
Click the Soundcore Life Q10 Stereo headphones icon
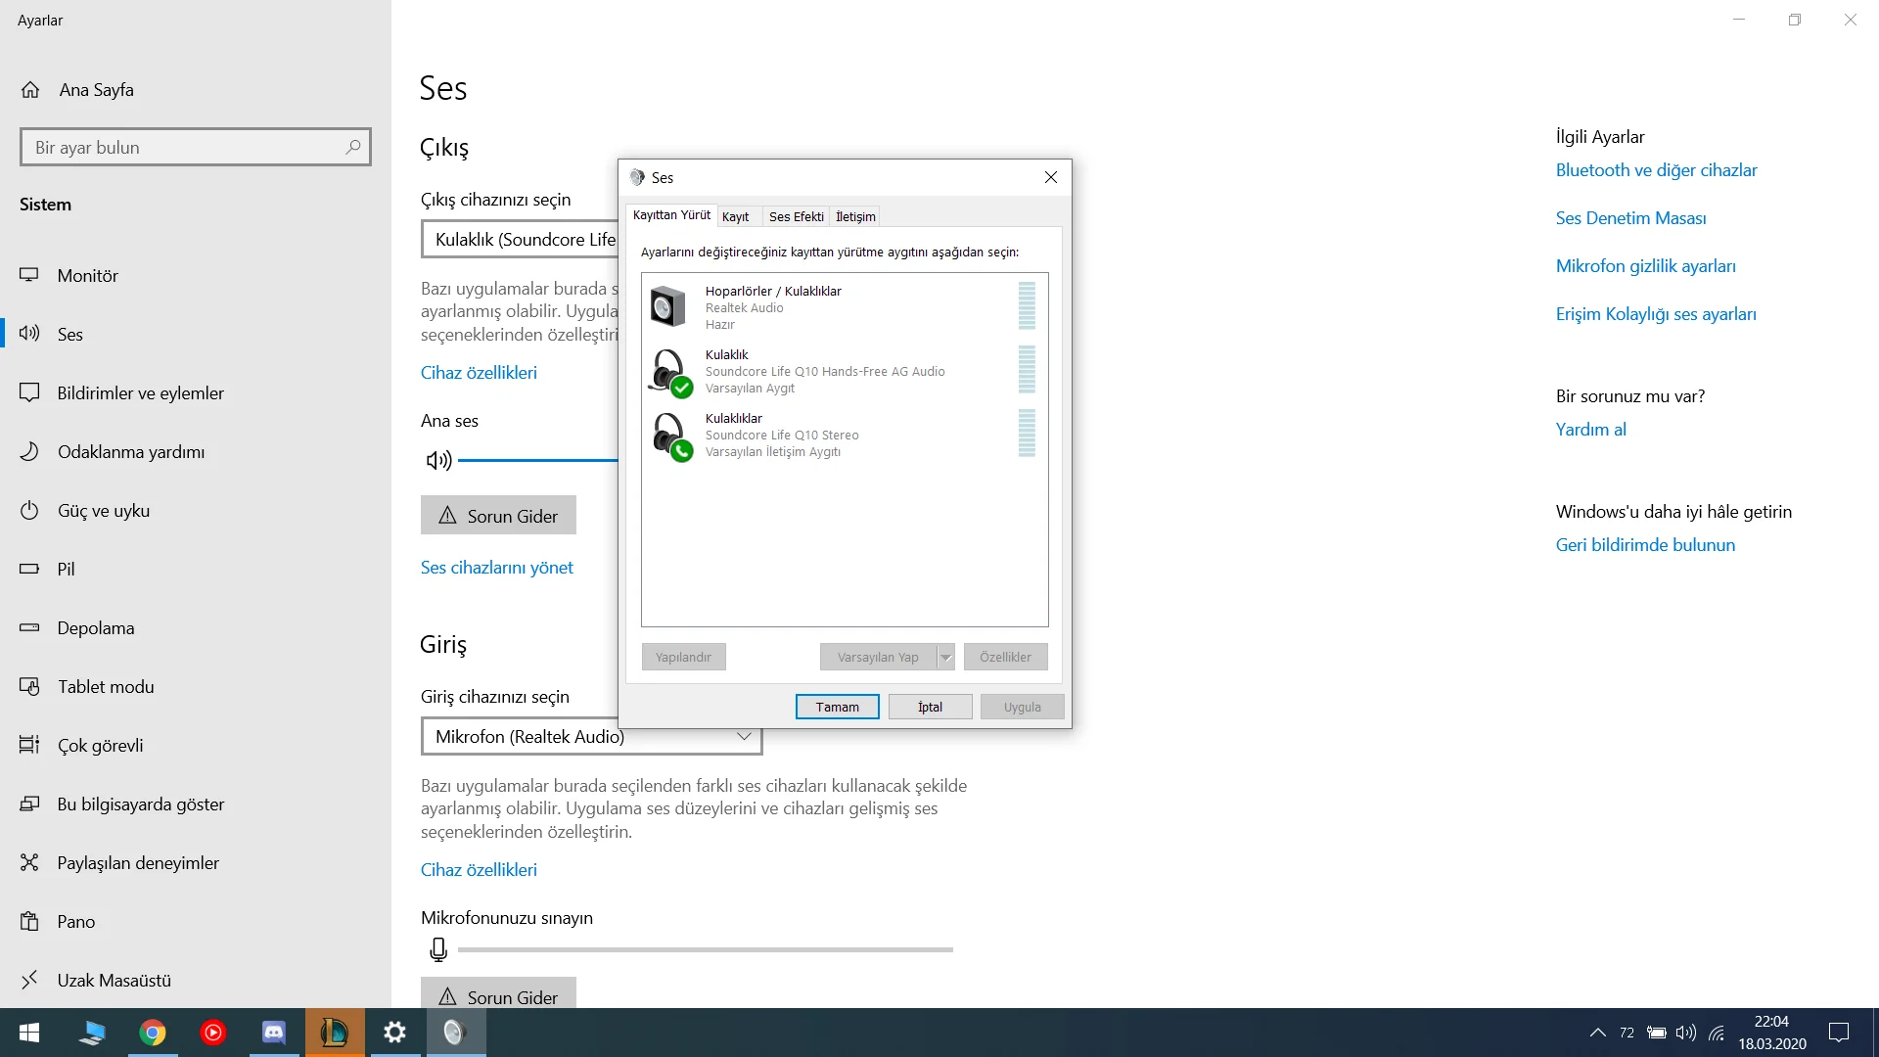(668, 435)
